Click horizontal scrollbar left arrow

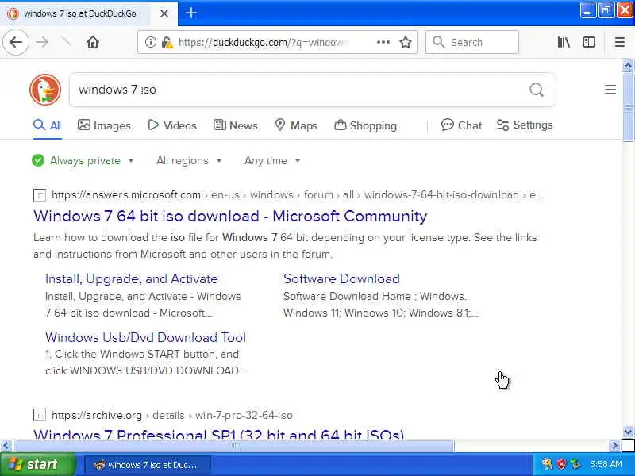tap(6, 446)
